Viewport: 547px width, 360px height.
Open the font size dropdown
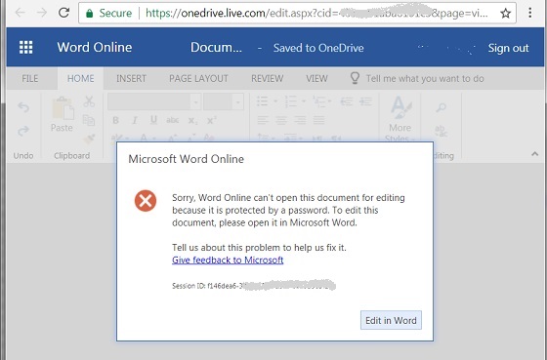click(x=238, y=102)
